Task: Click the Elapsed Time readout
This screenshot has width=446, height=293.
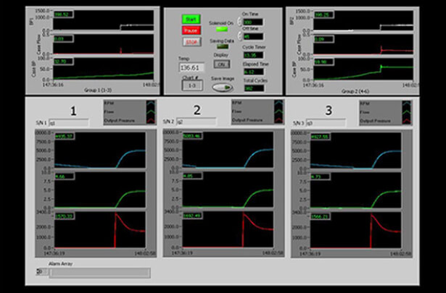Action: [254, 72]
